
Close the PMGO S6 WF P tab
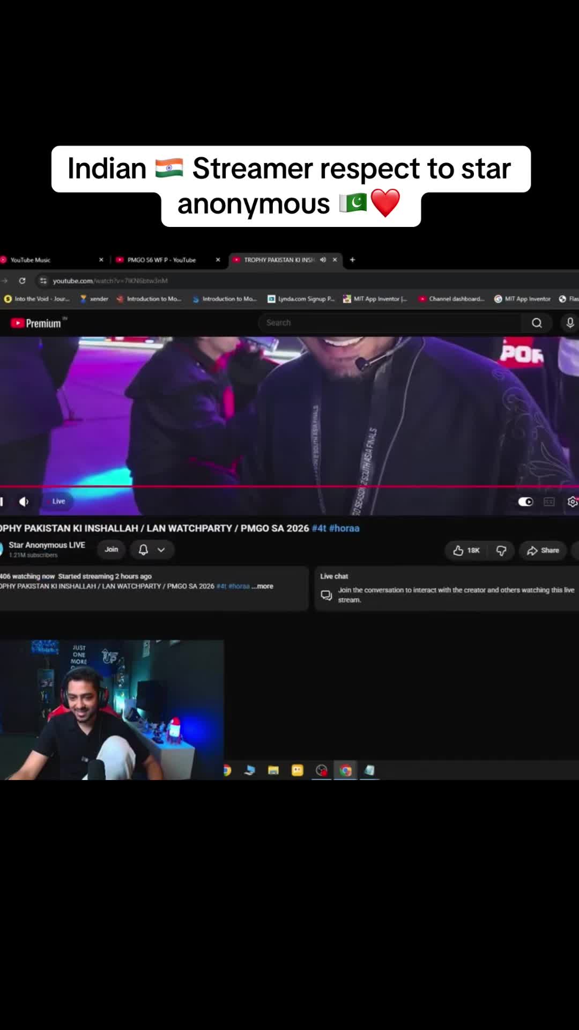pyautogui.click(x=218, y=260)
